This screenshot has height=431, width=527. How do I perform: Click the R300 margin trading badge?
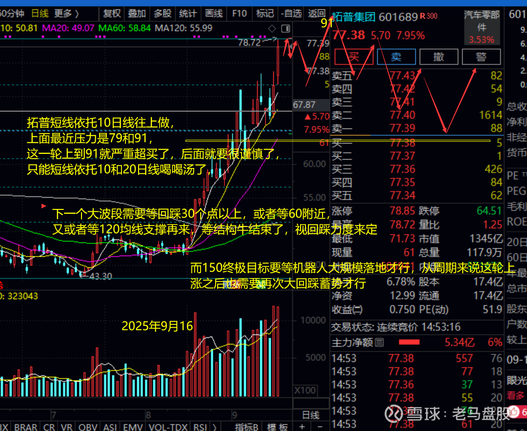pos(429,16)
